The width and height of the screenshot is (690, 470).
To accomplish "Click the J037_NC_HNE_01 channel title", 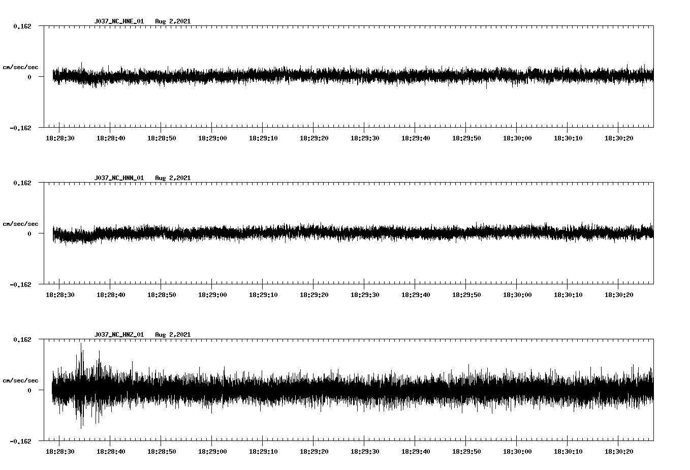I will point(119,21).
